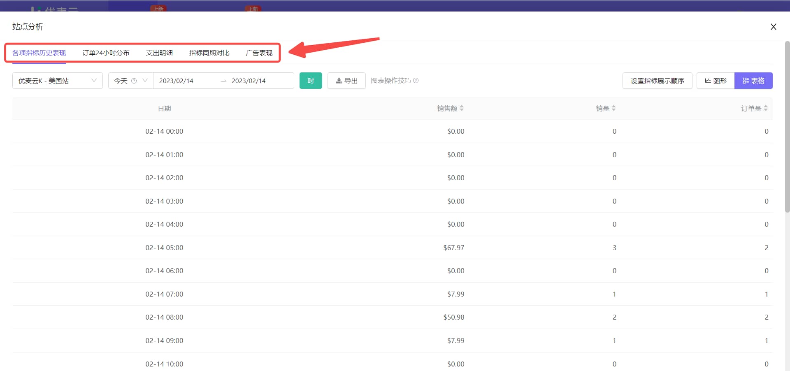790x371 pixels.
Task: Select the 02-14 07:00 row date
Action: 164,294
